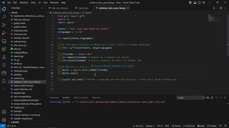Click the editor vertical scrollbar
Screen dimensions: 229x128
coord(228,36)
